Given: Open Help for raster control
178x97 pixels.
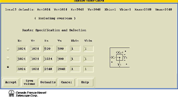Looking at the screenshot, I should pos(85,82).
